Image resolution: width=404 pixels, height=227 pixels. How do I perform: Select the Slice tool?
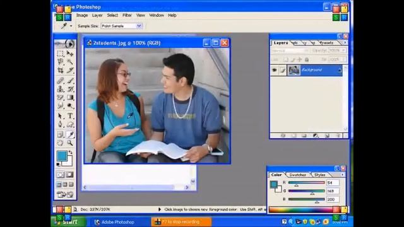pyautogui.click(x=70, y=70)
